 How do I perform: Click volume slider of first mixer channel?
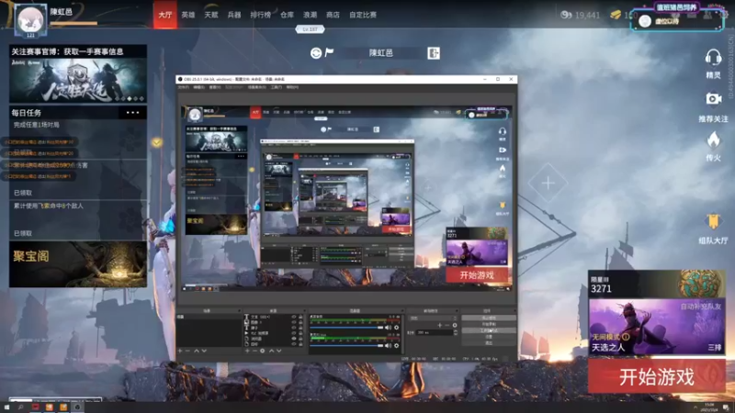(x=346, y=328)
